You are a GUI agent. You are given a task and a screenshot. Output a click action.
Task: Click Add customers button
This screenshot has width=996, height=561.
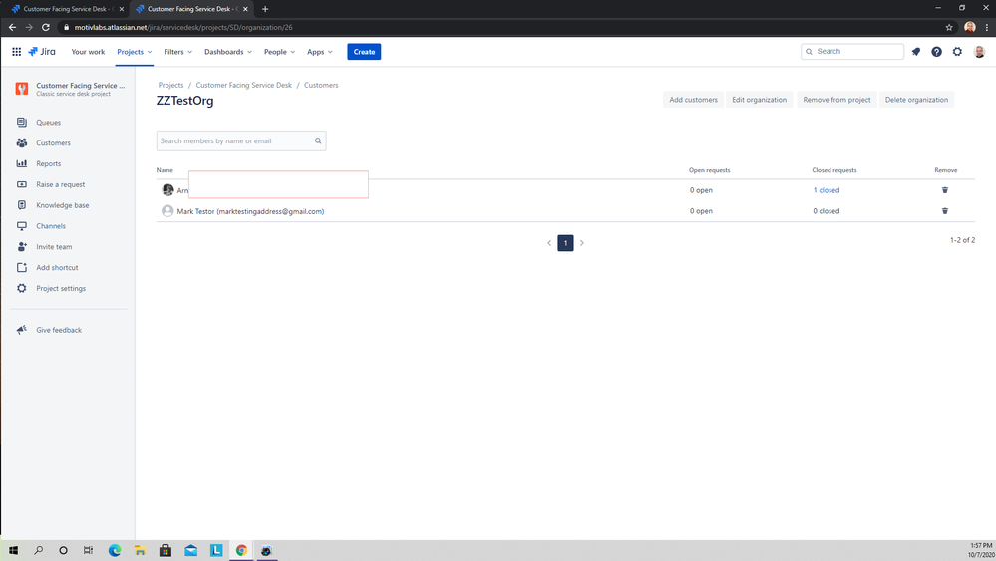tap(693, 100)
